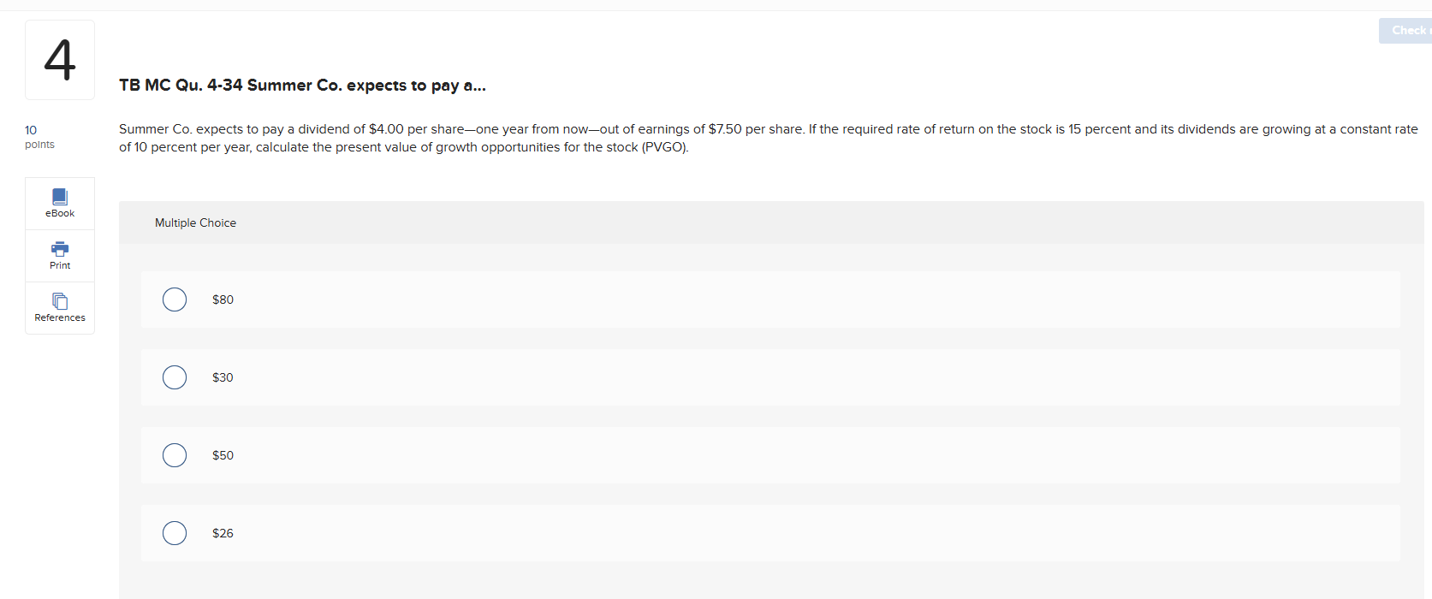Click the eBook text label

coord(59,213)
